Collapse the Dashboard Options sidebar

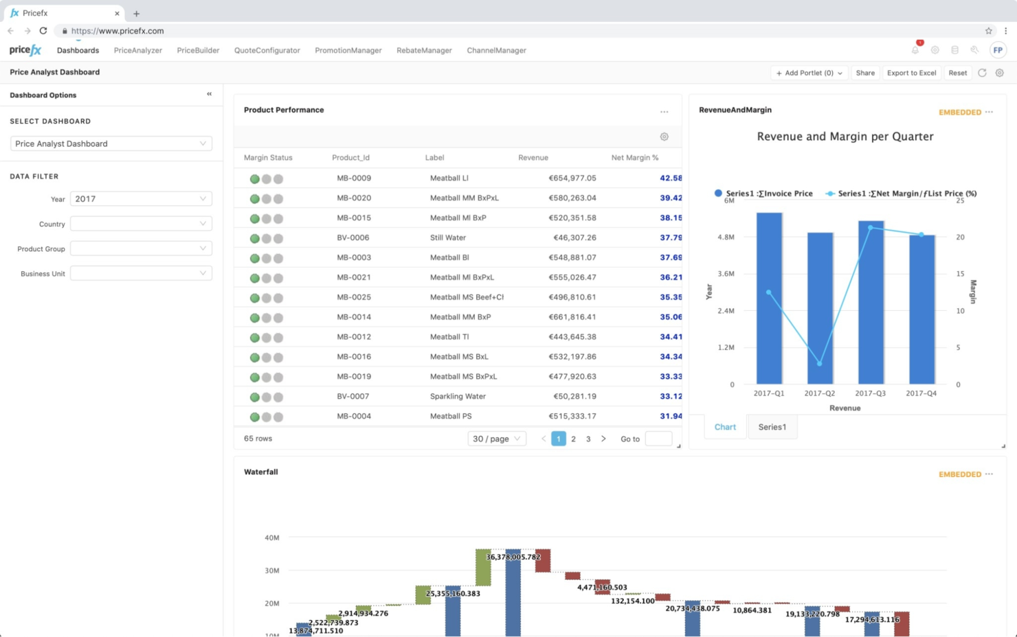click(x=209, y=94)
